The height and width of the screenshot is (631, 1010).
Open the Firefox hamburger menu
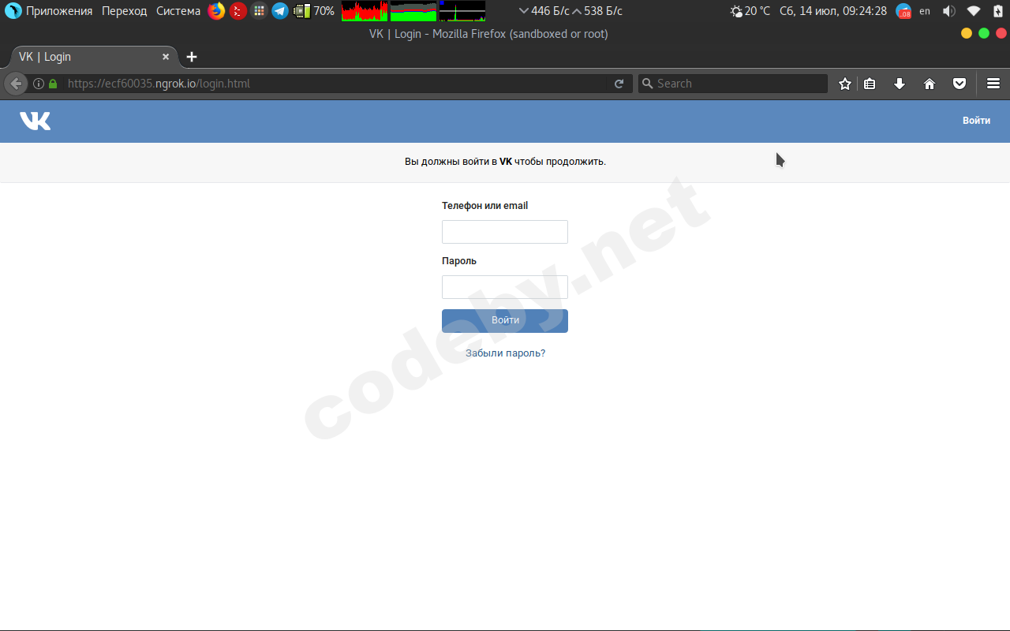(993, 84)
